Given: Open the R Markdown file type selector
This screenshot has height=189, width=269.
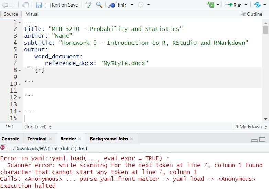Looking at the screenshot, I should (x=251, y=127).
